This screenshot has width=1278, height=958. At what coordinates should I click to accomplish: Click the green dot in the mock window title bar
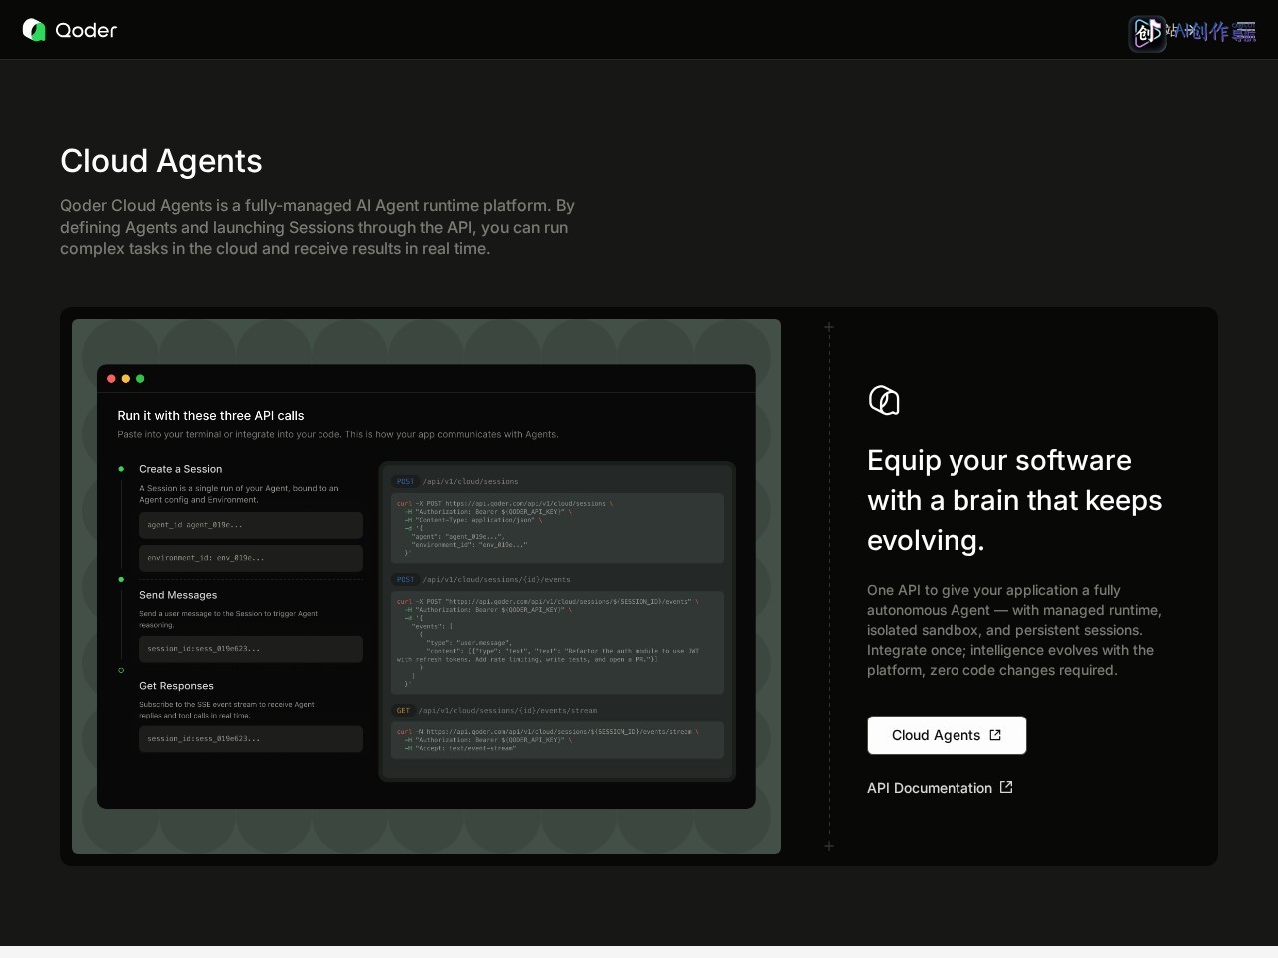point(140,379)
